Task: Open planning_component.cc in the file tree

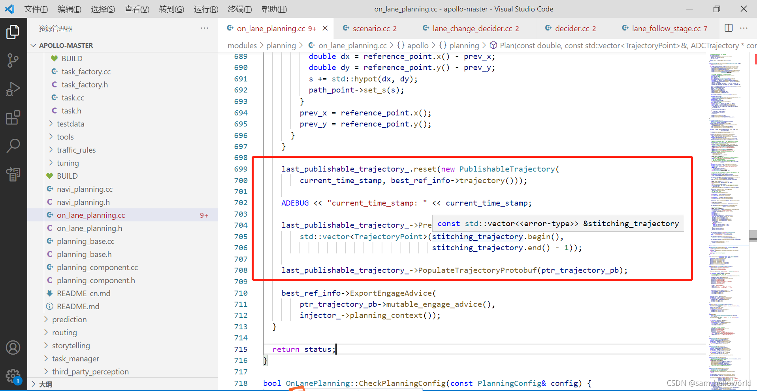Action: tap(97, 267)
